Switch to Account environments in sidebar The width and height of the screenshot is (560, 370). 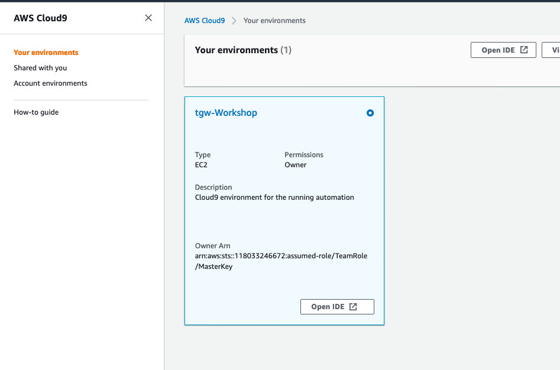tap(50, 83)
